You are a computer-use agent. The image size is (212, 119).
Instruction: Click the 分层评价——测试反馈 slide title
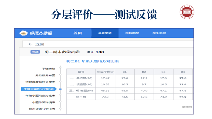104,14
